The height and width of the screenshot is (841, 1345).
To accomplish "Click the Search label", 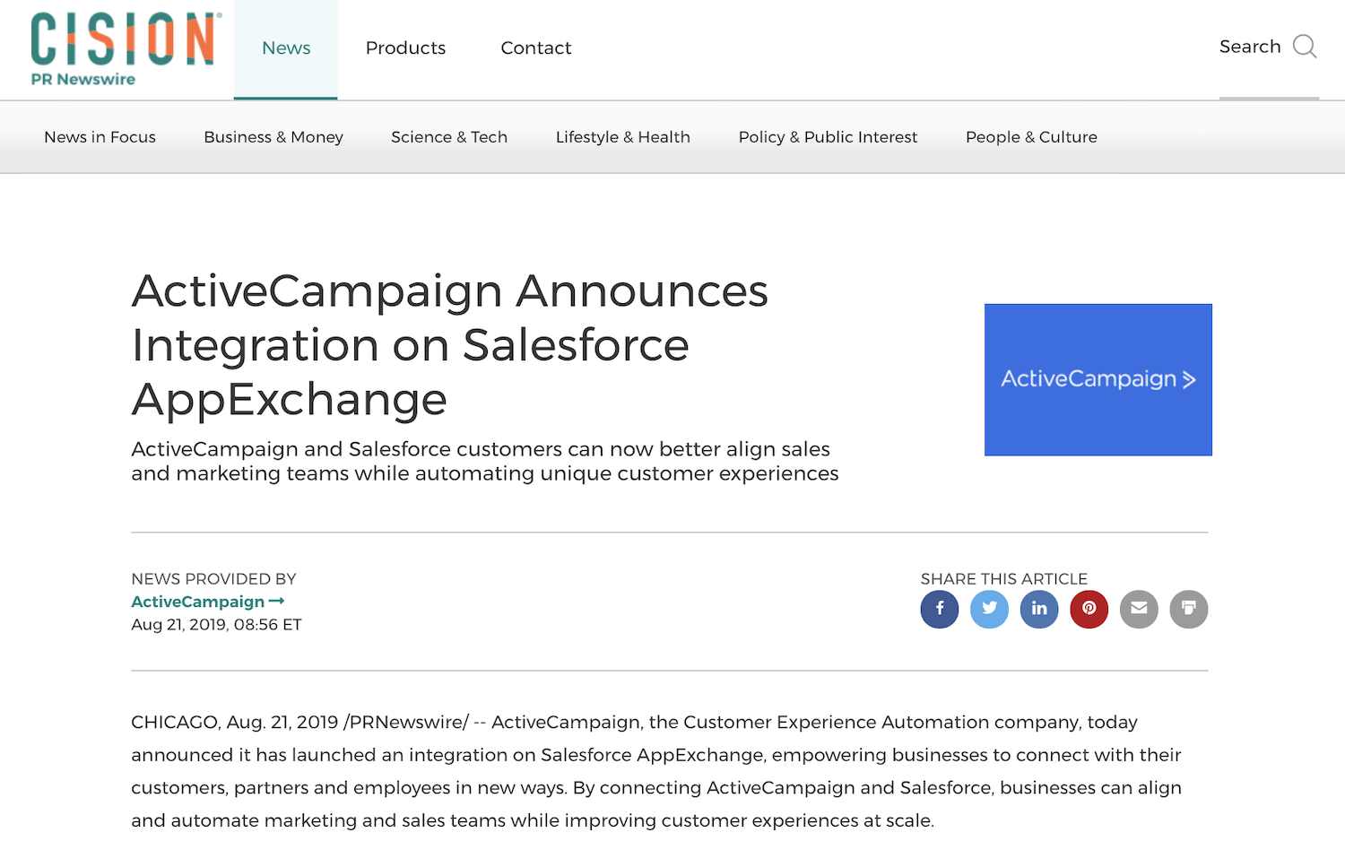I will pos(1250,47).
